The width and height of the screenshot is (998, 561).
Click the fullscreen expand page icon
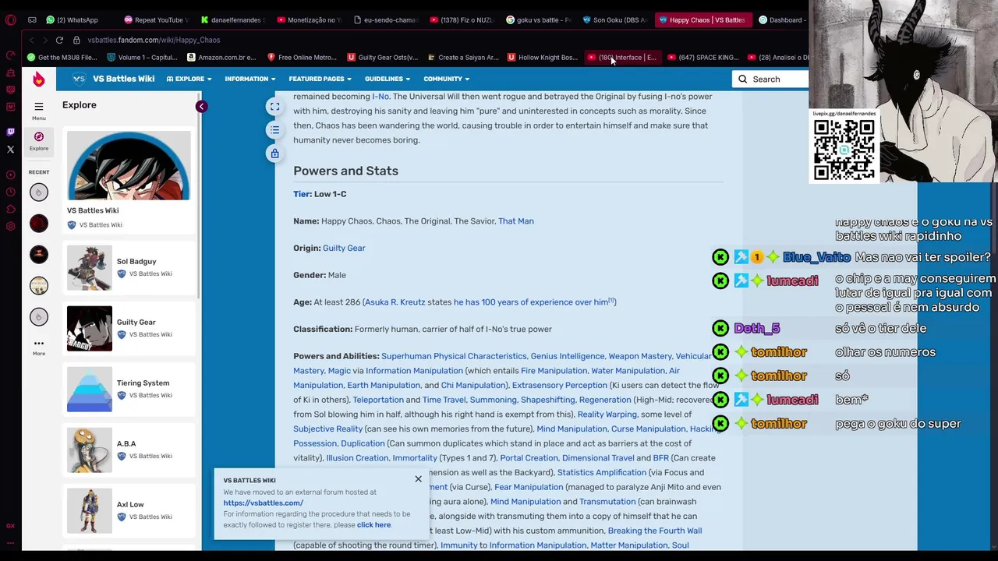pos(274,107)
